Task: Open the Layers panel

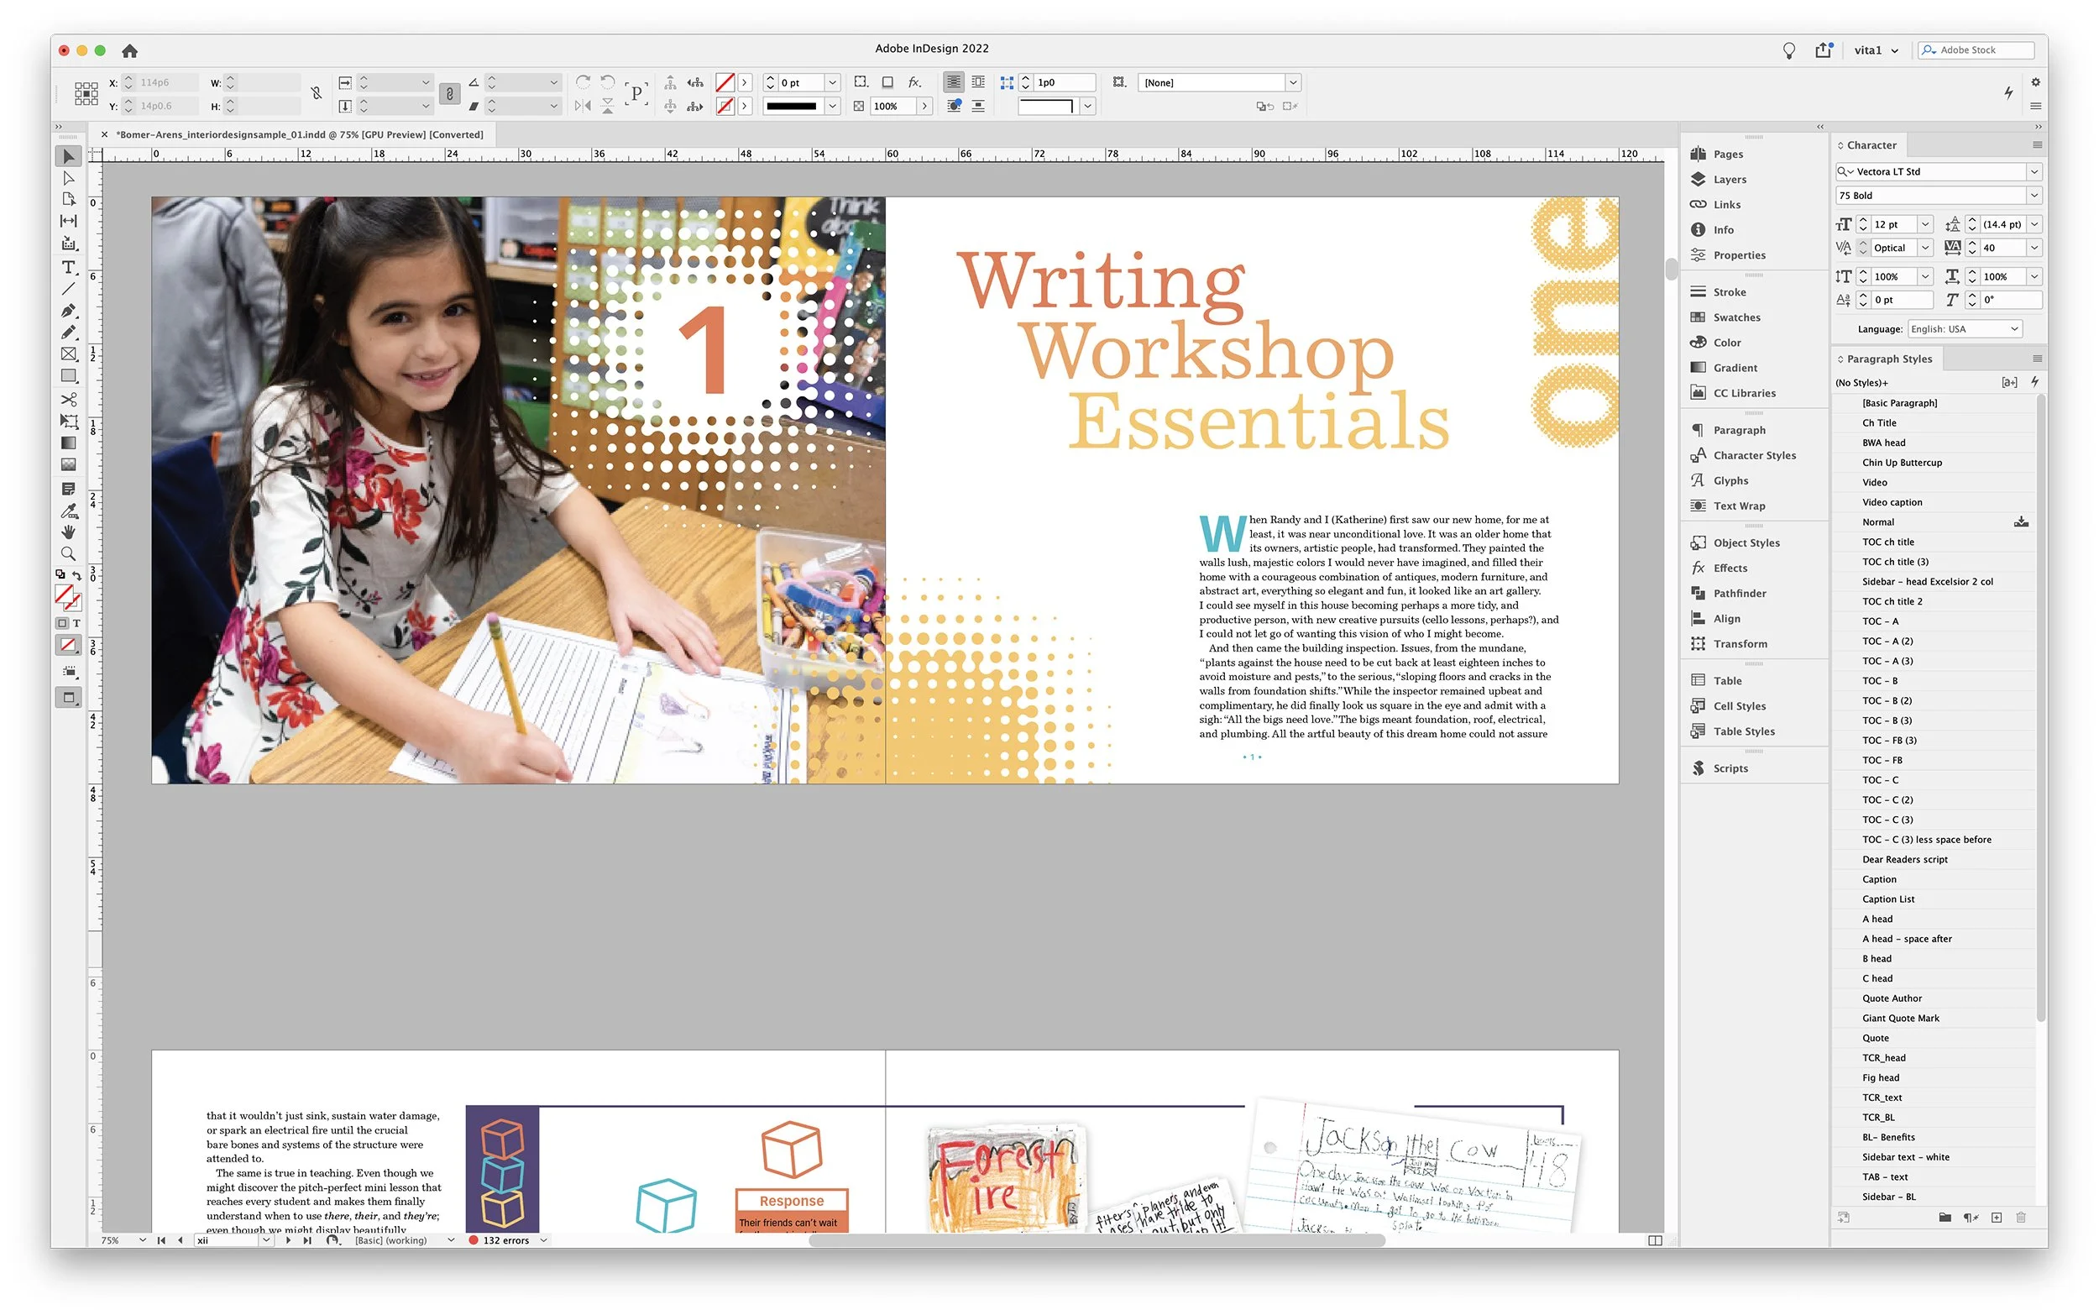Action: [x=1729, y=179]
